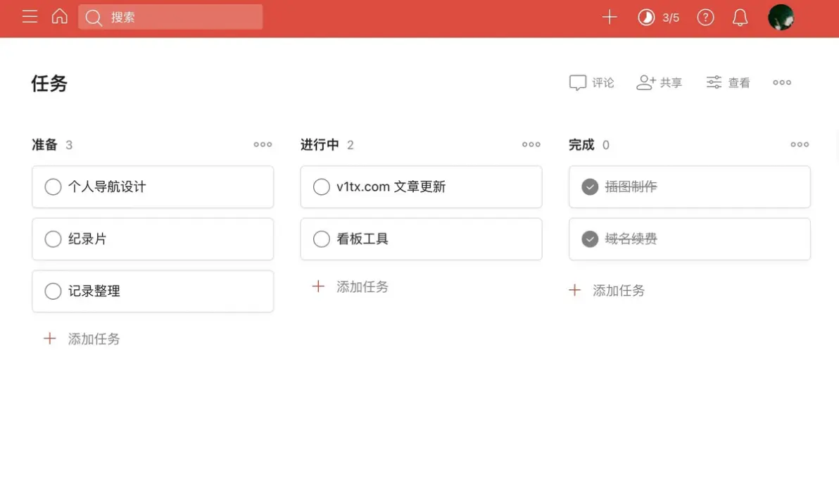Open the 完成 column options menu
Viewport: 839px width, 494px height.
800,144
